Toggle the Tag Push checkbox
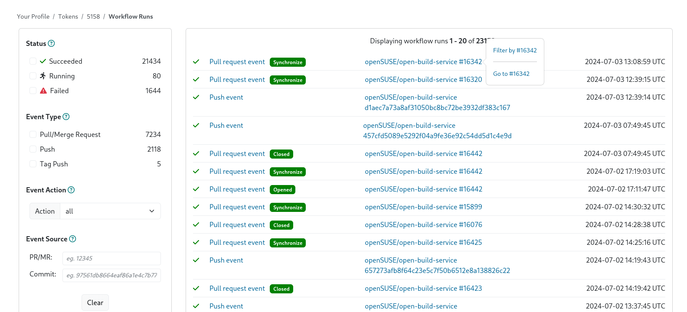Image resolution: width=687 pixels, height=312 pixels. point(33,164)
